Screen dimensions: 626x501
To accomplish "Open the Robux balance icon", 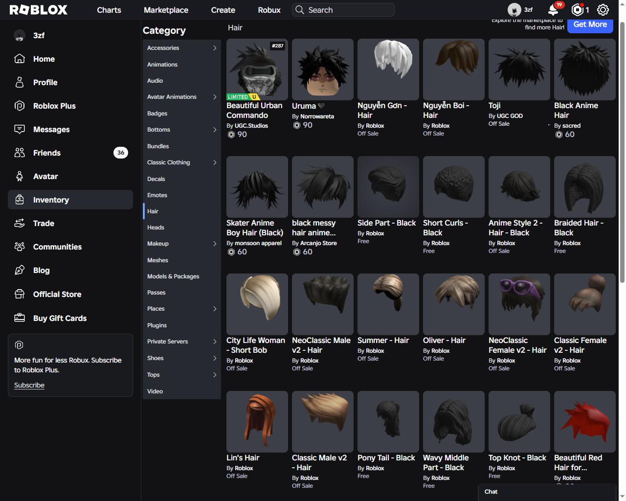I will click(577, 10).
